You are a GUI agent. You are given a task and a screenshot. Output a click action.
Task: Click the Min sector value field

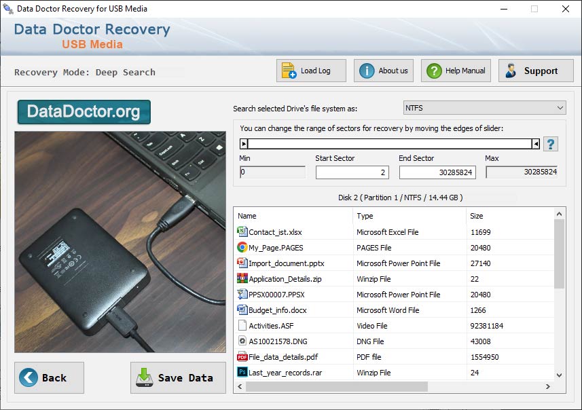tap(273, 172)
